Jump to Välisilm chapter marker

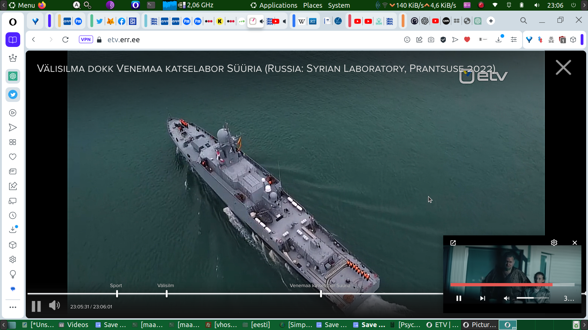(x=166, y=294)
